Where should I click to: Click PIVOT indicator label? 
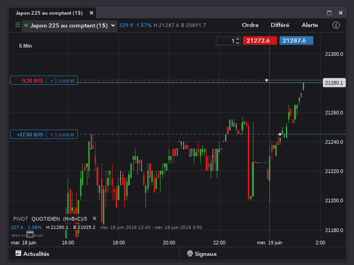[x=21, y=219]
